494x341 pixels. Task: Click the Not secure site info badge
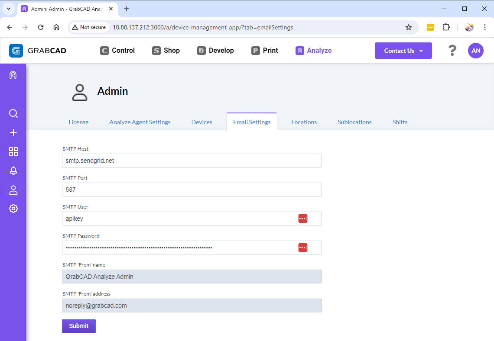[89, 27]
